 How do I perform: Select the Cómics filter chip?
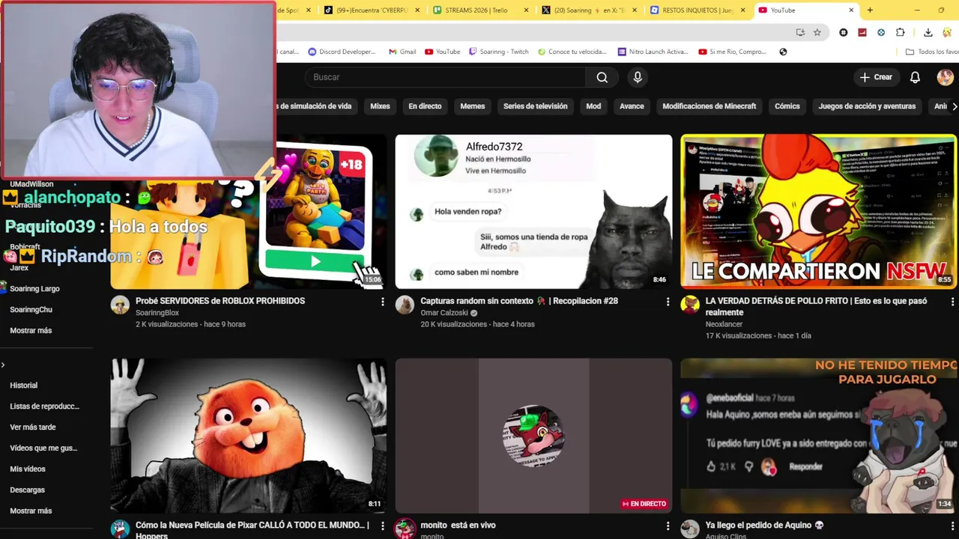point(787,106)
